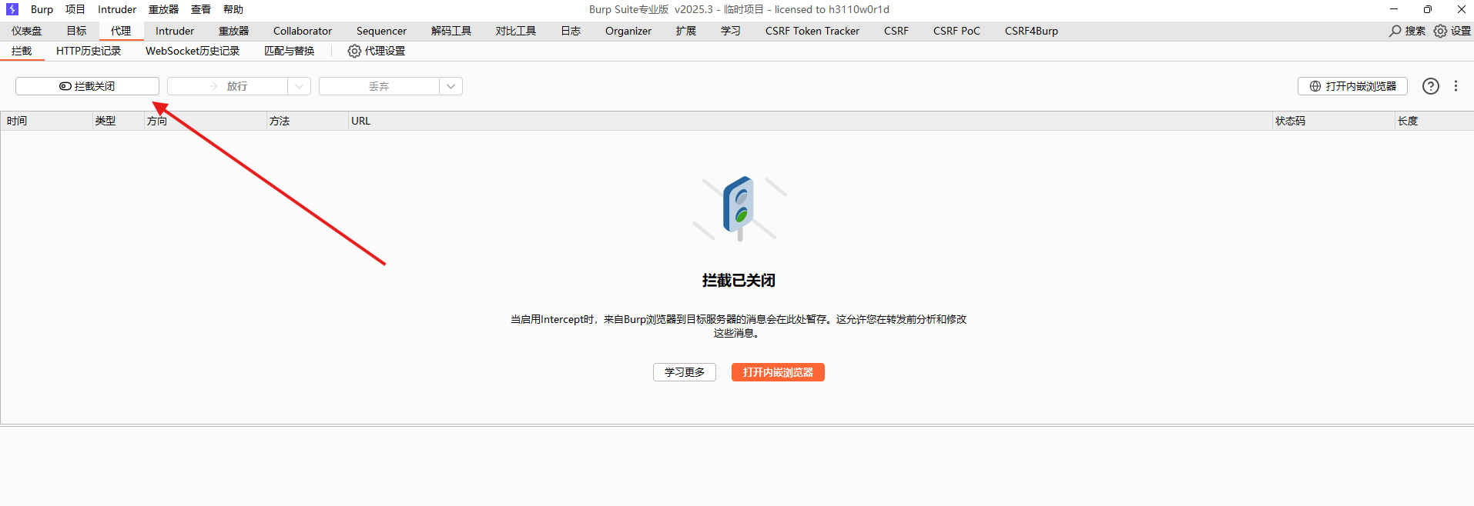Image resolution: width=1474 pixels, height=506 pixels.
Task: Switch to the 目标 tab
Action: 76,31
